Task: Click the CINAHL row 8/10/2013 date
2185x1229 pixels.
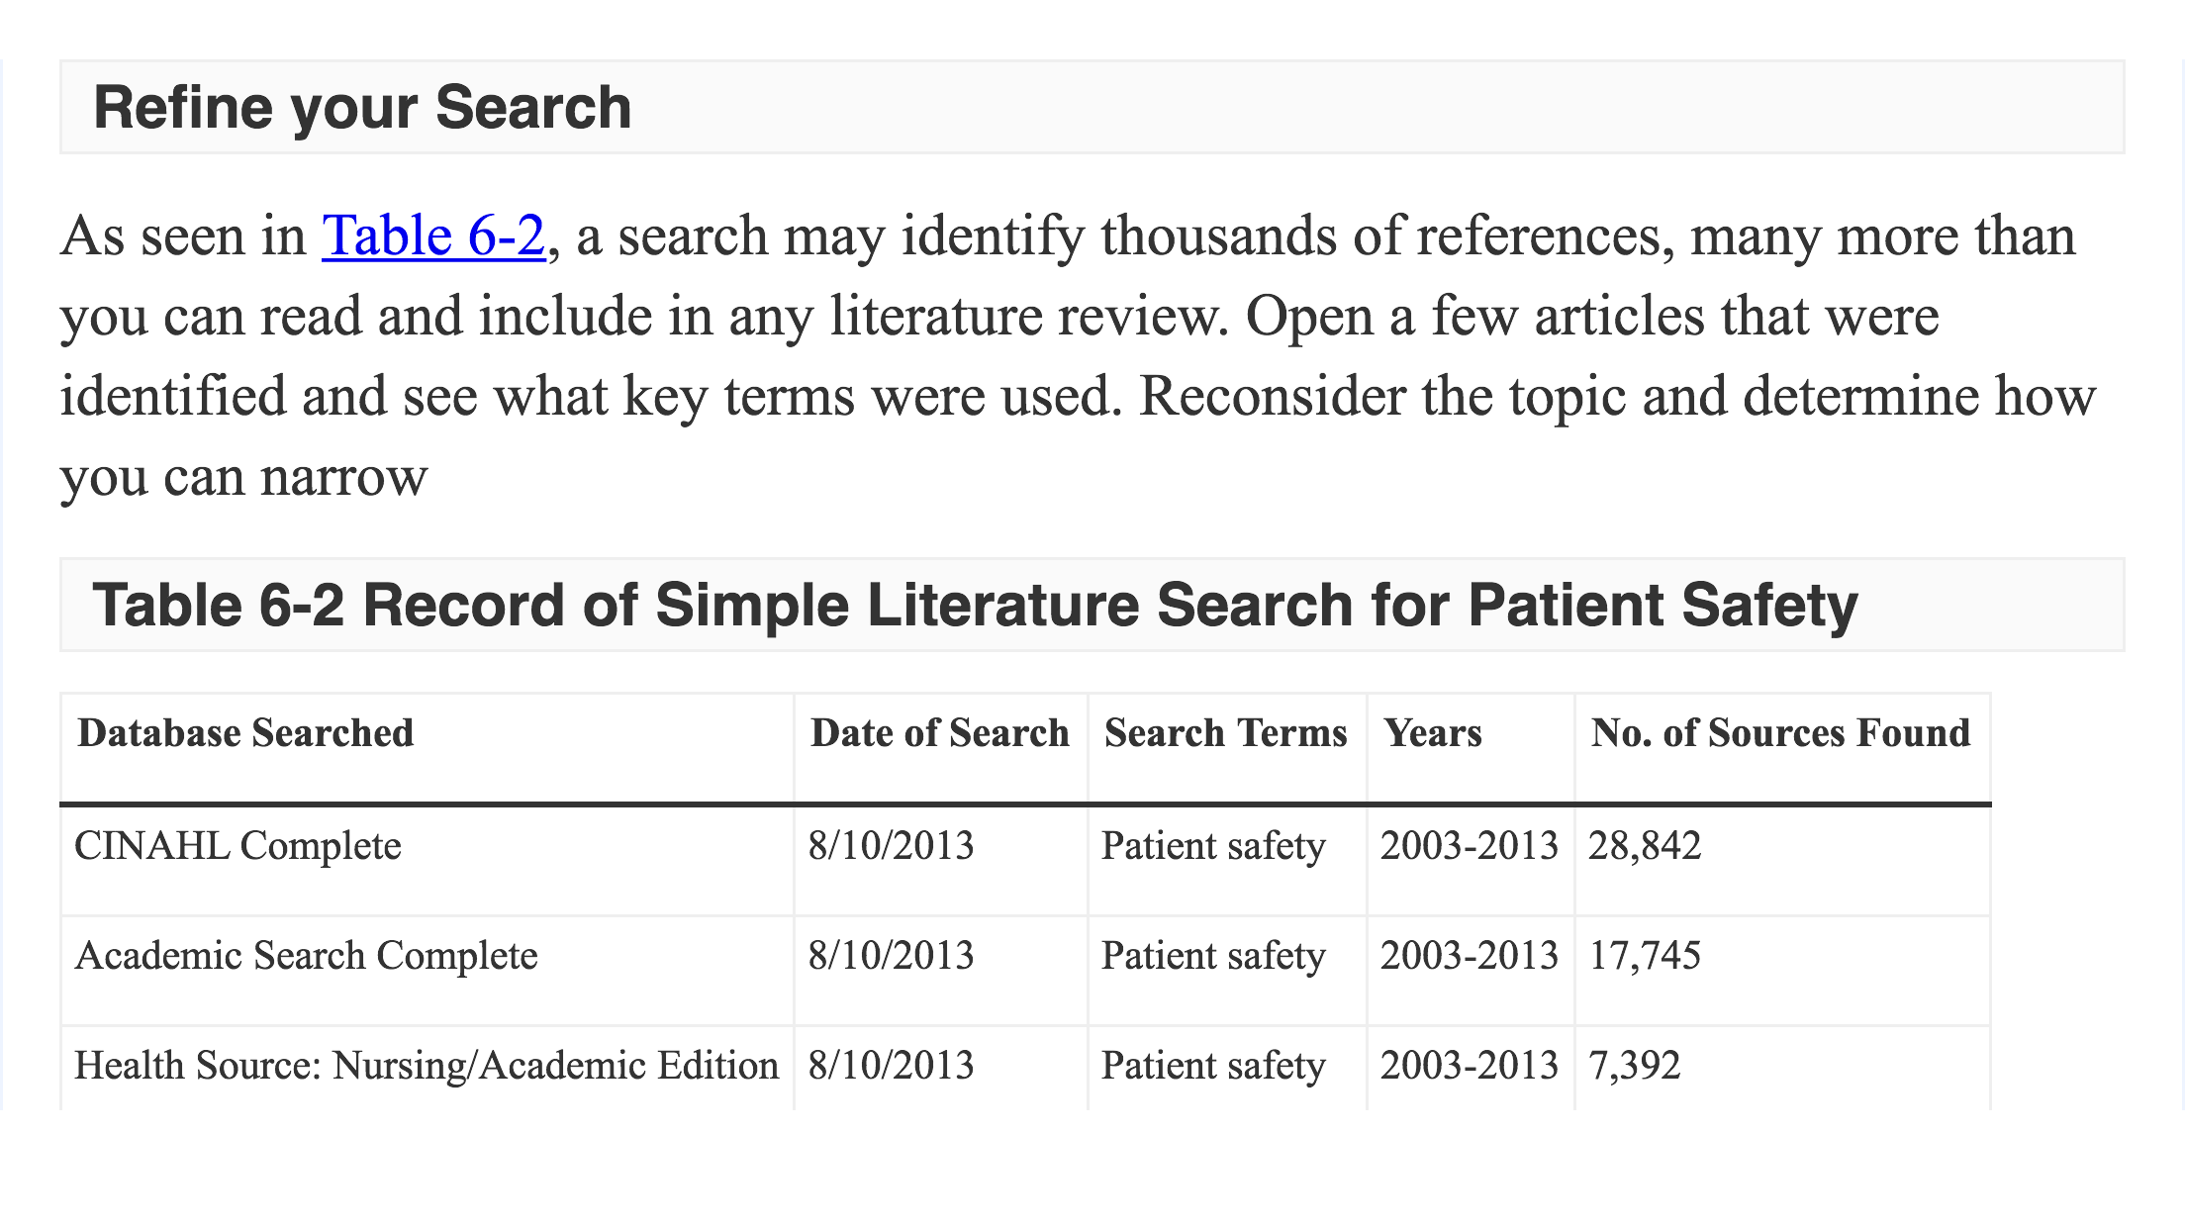Action: (x=891, y=846)
